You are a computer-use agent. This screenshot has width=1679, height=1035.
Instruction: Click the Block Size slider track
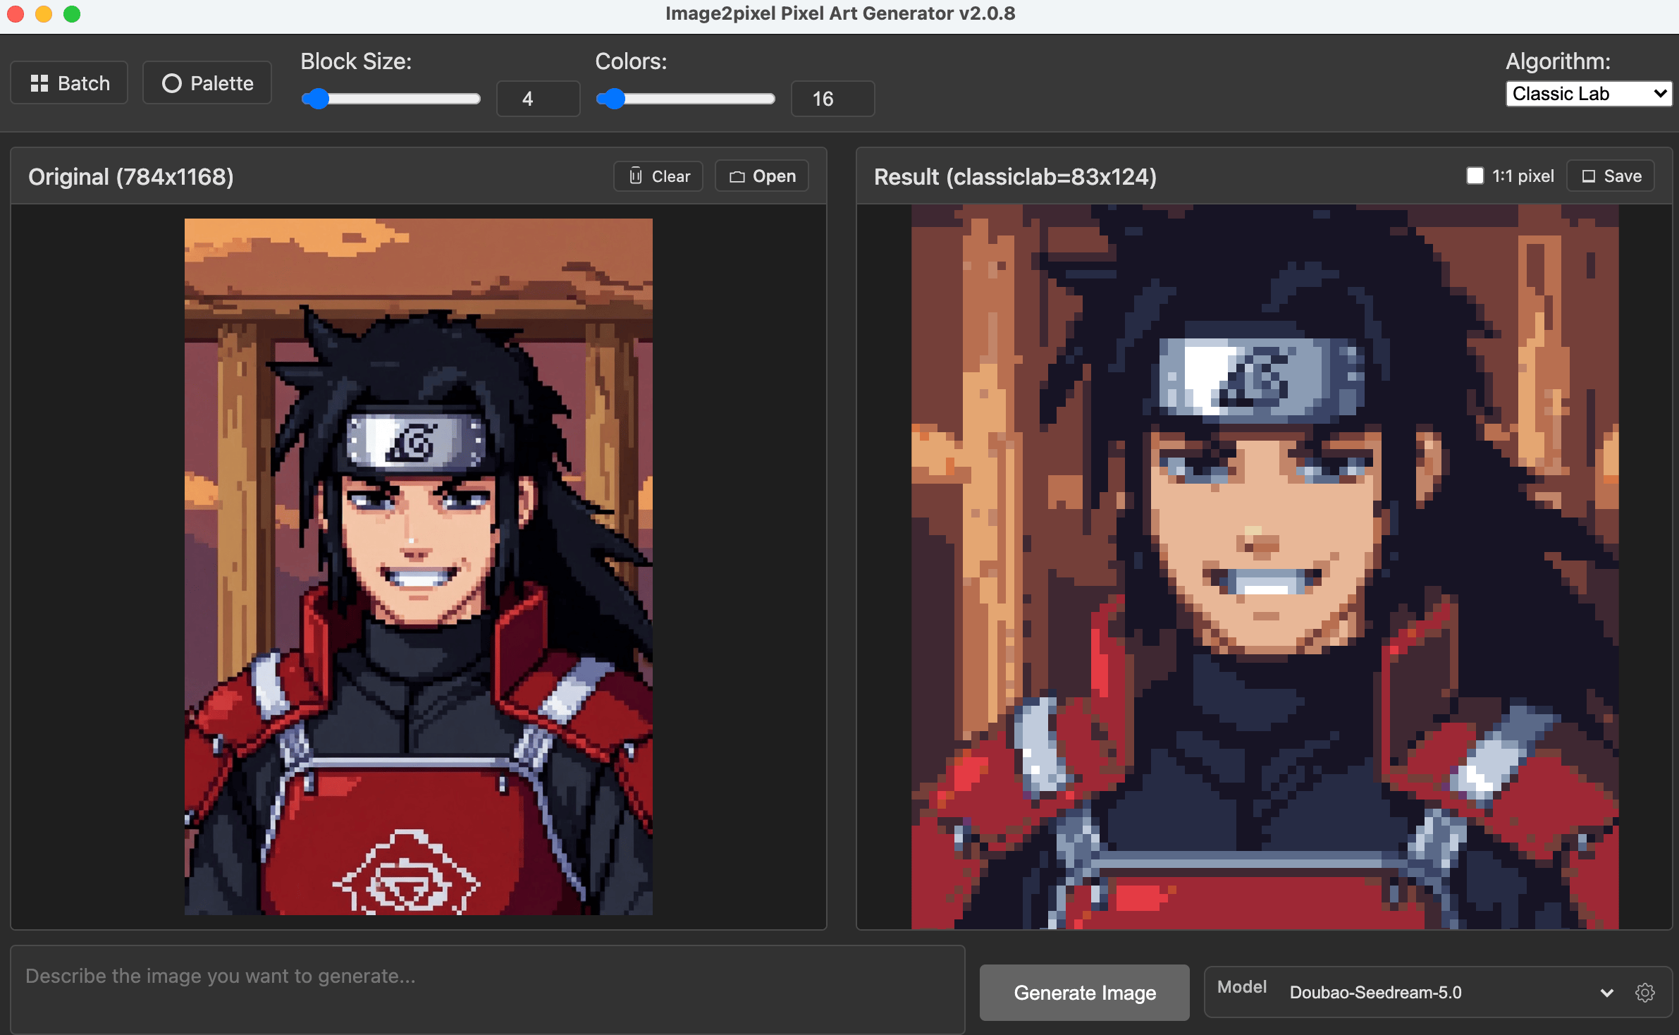pos(391,99)
